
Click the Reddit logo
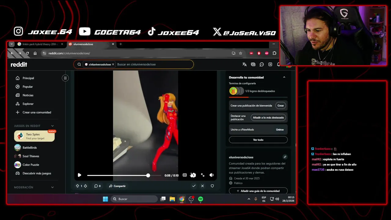pos(19,64)
